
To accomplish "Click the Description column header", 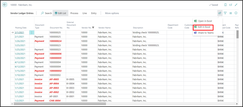I will (138, 28).
